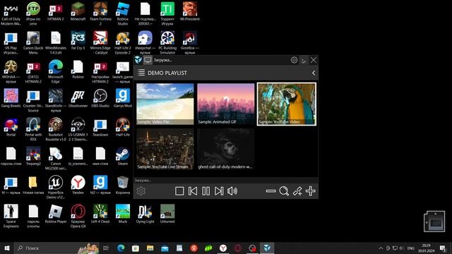Select the PC Building Simulator shortcut
Screen dimensions: 452x254
(x=167, y=42)
